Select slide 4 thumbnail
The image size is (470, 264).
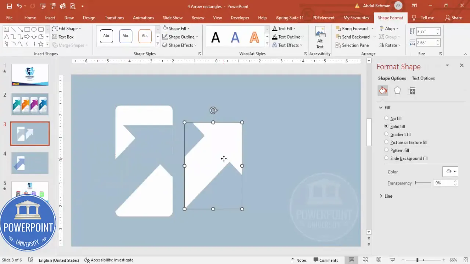[x=30, y=163]
